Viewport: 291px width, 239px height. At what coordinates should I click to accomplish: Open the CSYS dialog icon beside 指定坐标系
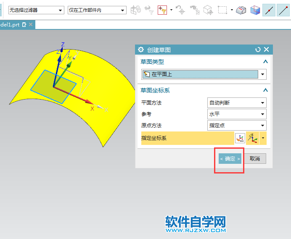(240, 138)
